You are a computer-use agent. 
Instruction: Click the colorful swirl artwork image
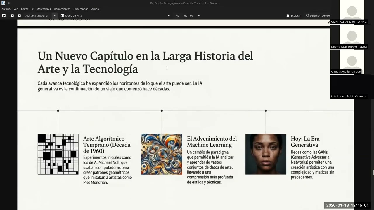coord(162,154)
